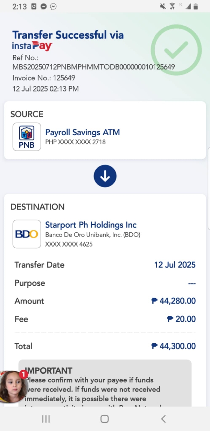Tap the transfer date value 12 Jul 2025
The height and width of the screenshot is (431, 210).
click(175, 265)
